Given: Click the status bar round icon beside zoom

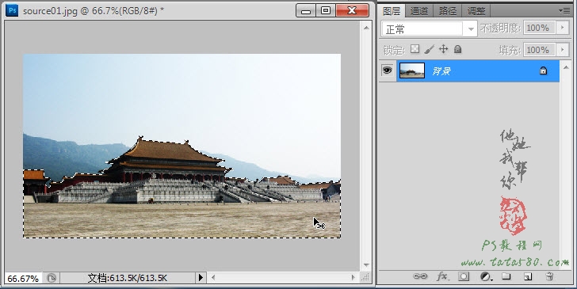Looking at the screenshot, I should 52,278.
